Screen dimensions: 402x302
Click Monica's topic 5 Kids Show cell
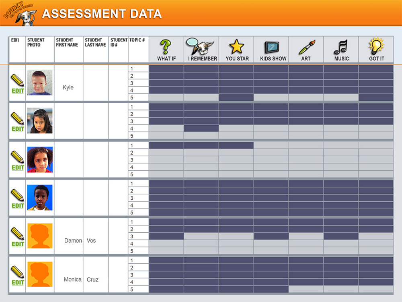point(271,290)
